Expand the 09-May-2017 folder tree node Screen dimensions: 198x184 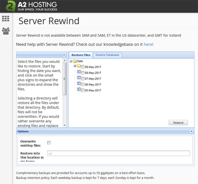point(75,66)
